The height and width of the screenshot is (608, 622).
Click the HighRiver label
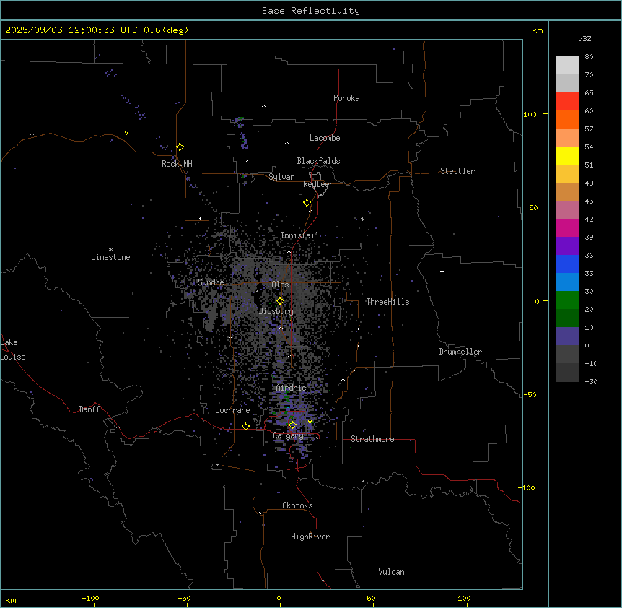310,537
